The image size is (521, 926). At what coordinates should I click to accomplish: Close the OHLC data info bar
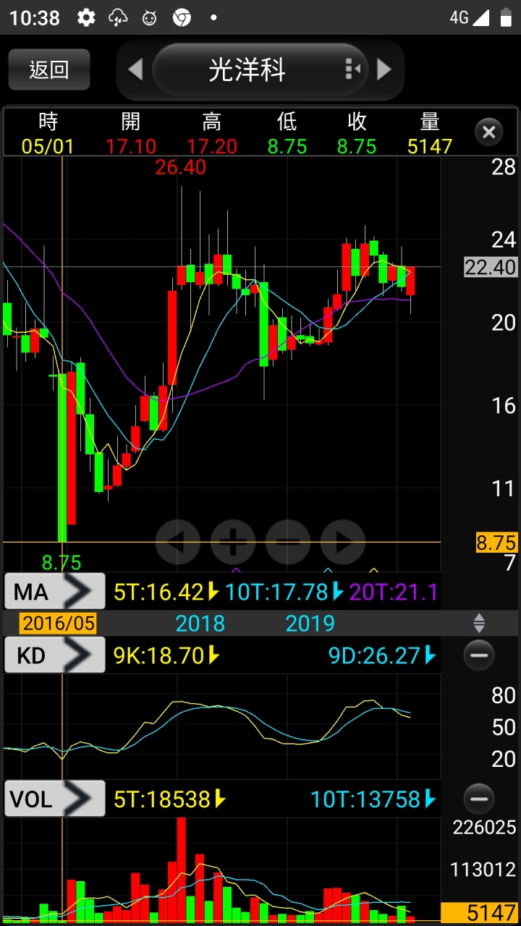pyautogui.click(x=488, y=132)
